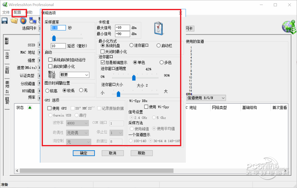Image resolution: width=297 pixels, height=188 pixels.
Task: Pick the 多色 mini window option
Action: tap(161, 62)
